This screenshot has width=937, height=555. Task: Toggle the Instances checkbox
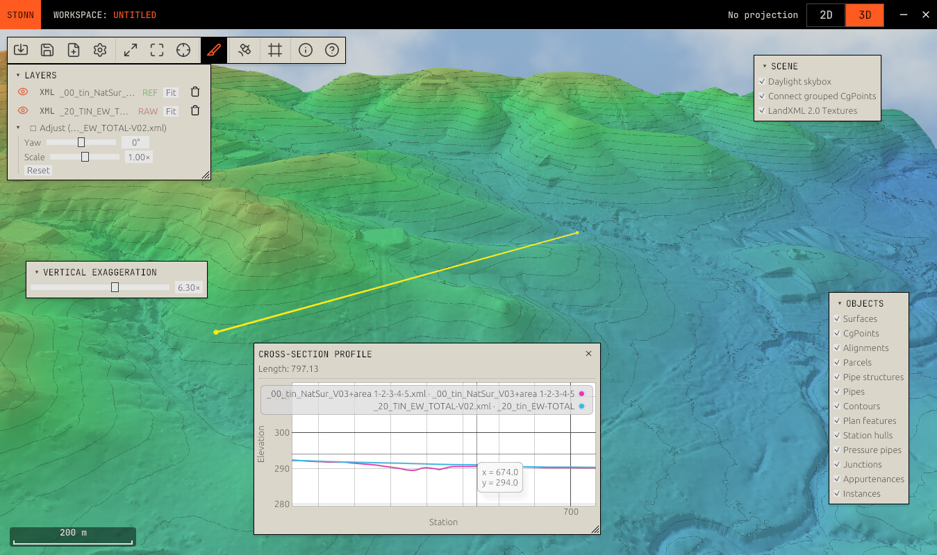coord(837,494)
